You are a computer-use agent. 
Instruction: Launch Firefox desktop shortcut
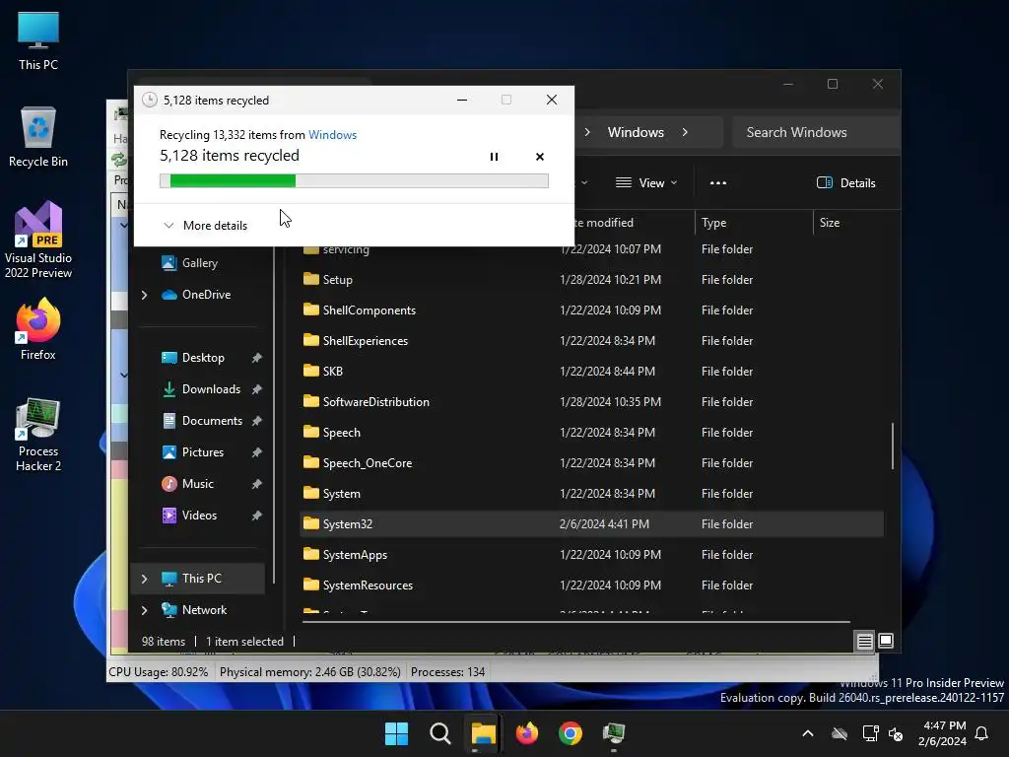point(38,329)
